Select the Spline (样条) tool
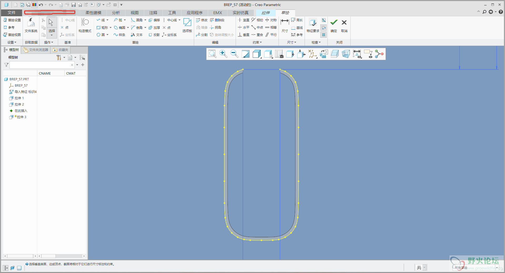The image size is (505, 273). 119,35
